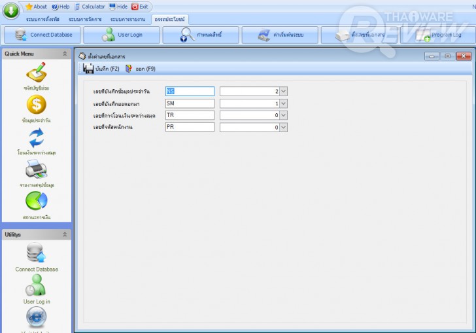Click the TR prefix input field
This screenshot has height=333, width=476.
(x=190, y=115)
